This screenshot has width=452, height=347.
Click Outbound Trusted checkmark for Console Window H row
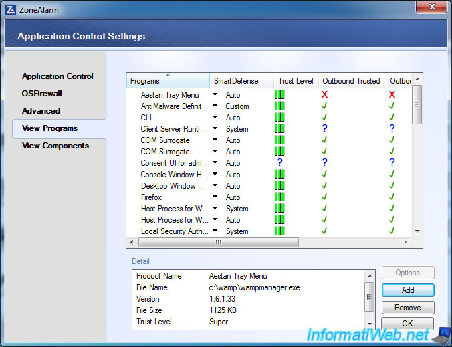coord(324,174)
